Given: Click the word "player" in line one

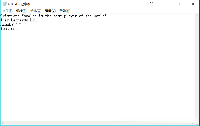Looking at the screenshot, I should coord(70,16).
